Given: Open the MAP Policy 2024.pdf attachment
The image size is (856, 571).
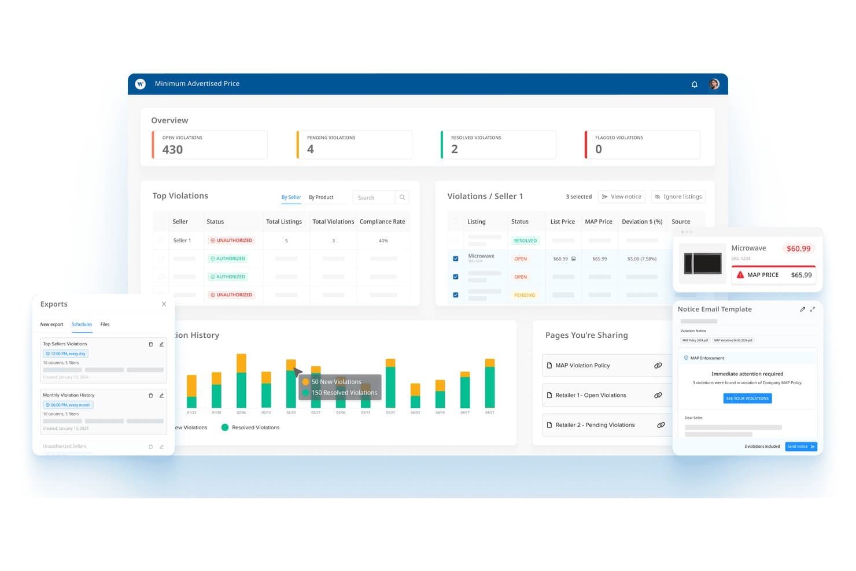Looking at the screenshot, I should pos(695,340).
